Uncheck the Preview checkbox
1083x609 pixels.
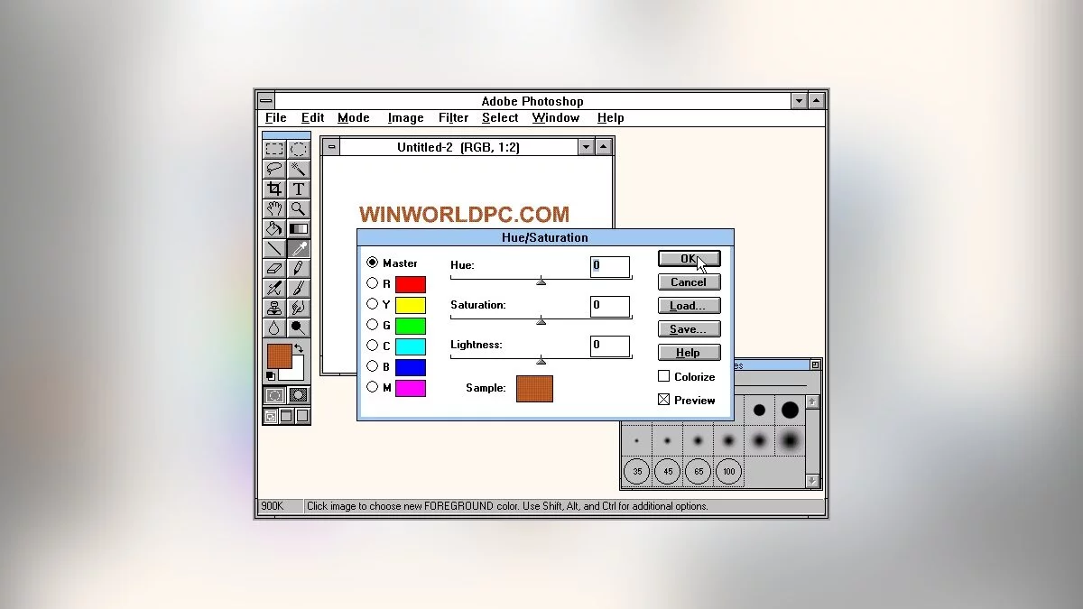pos(664,400)
